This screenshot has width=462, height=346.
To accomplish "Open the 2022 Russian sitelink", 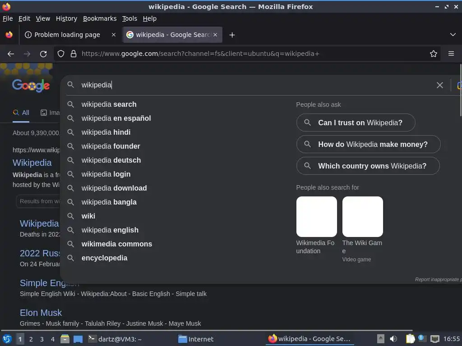I will (40, 253).
